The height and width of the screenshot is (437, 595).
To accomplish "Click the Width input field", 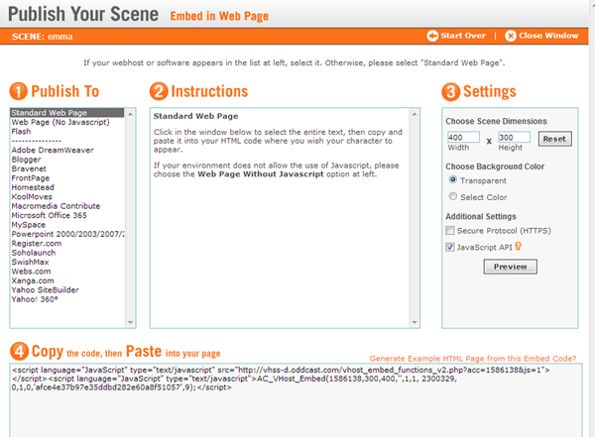I will [x=463, y=138].
